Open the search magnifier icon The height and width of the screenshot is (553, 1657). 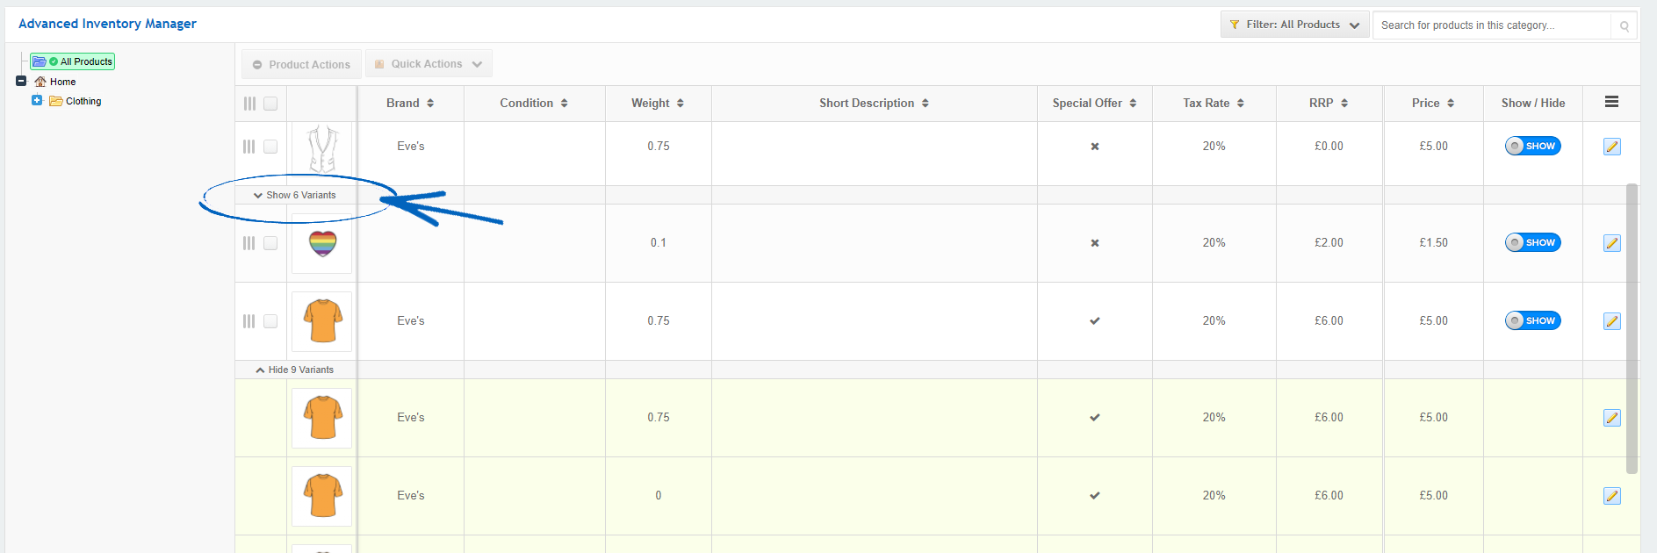[1625, 25]
